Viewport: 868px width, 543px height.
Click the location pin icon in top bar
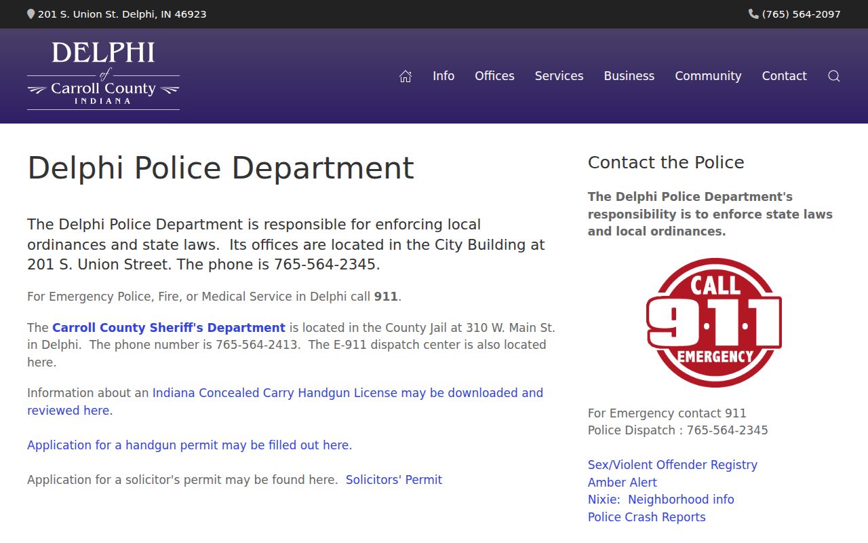(31, 14)
